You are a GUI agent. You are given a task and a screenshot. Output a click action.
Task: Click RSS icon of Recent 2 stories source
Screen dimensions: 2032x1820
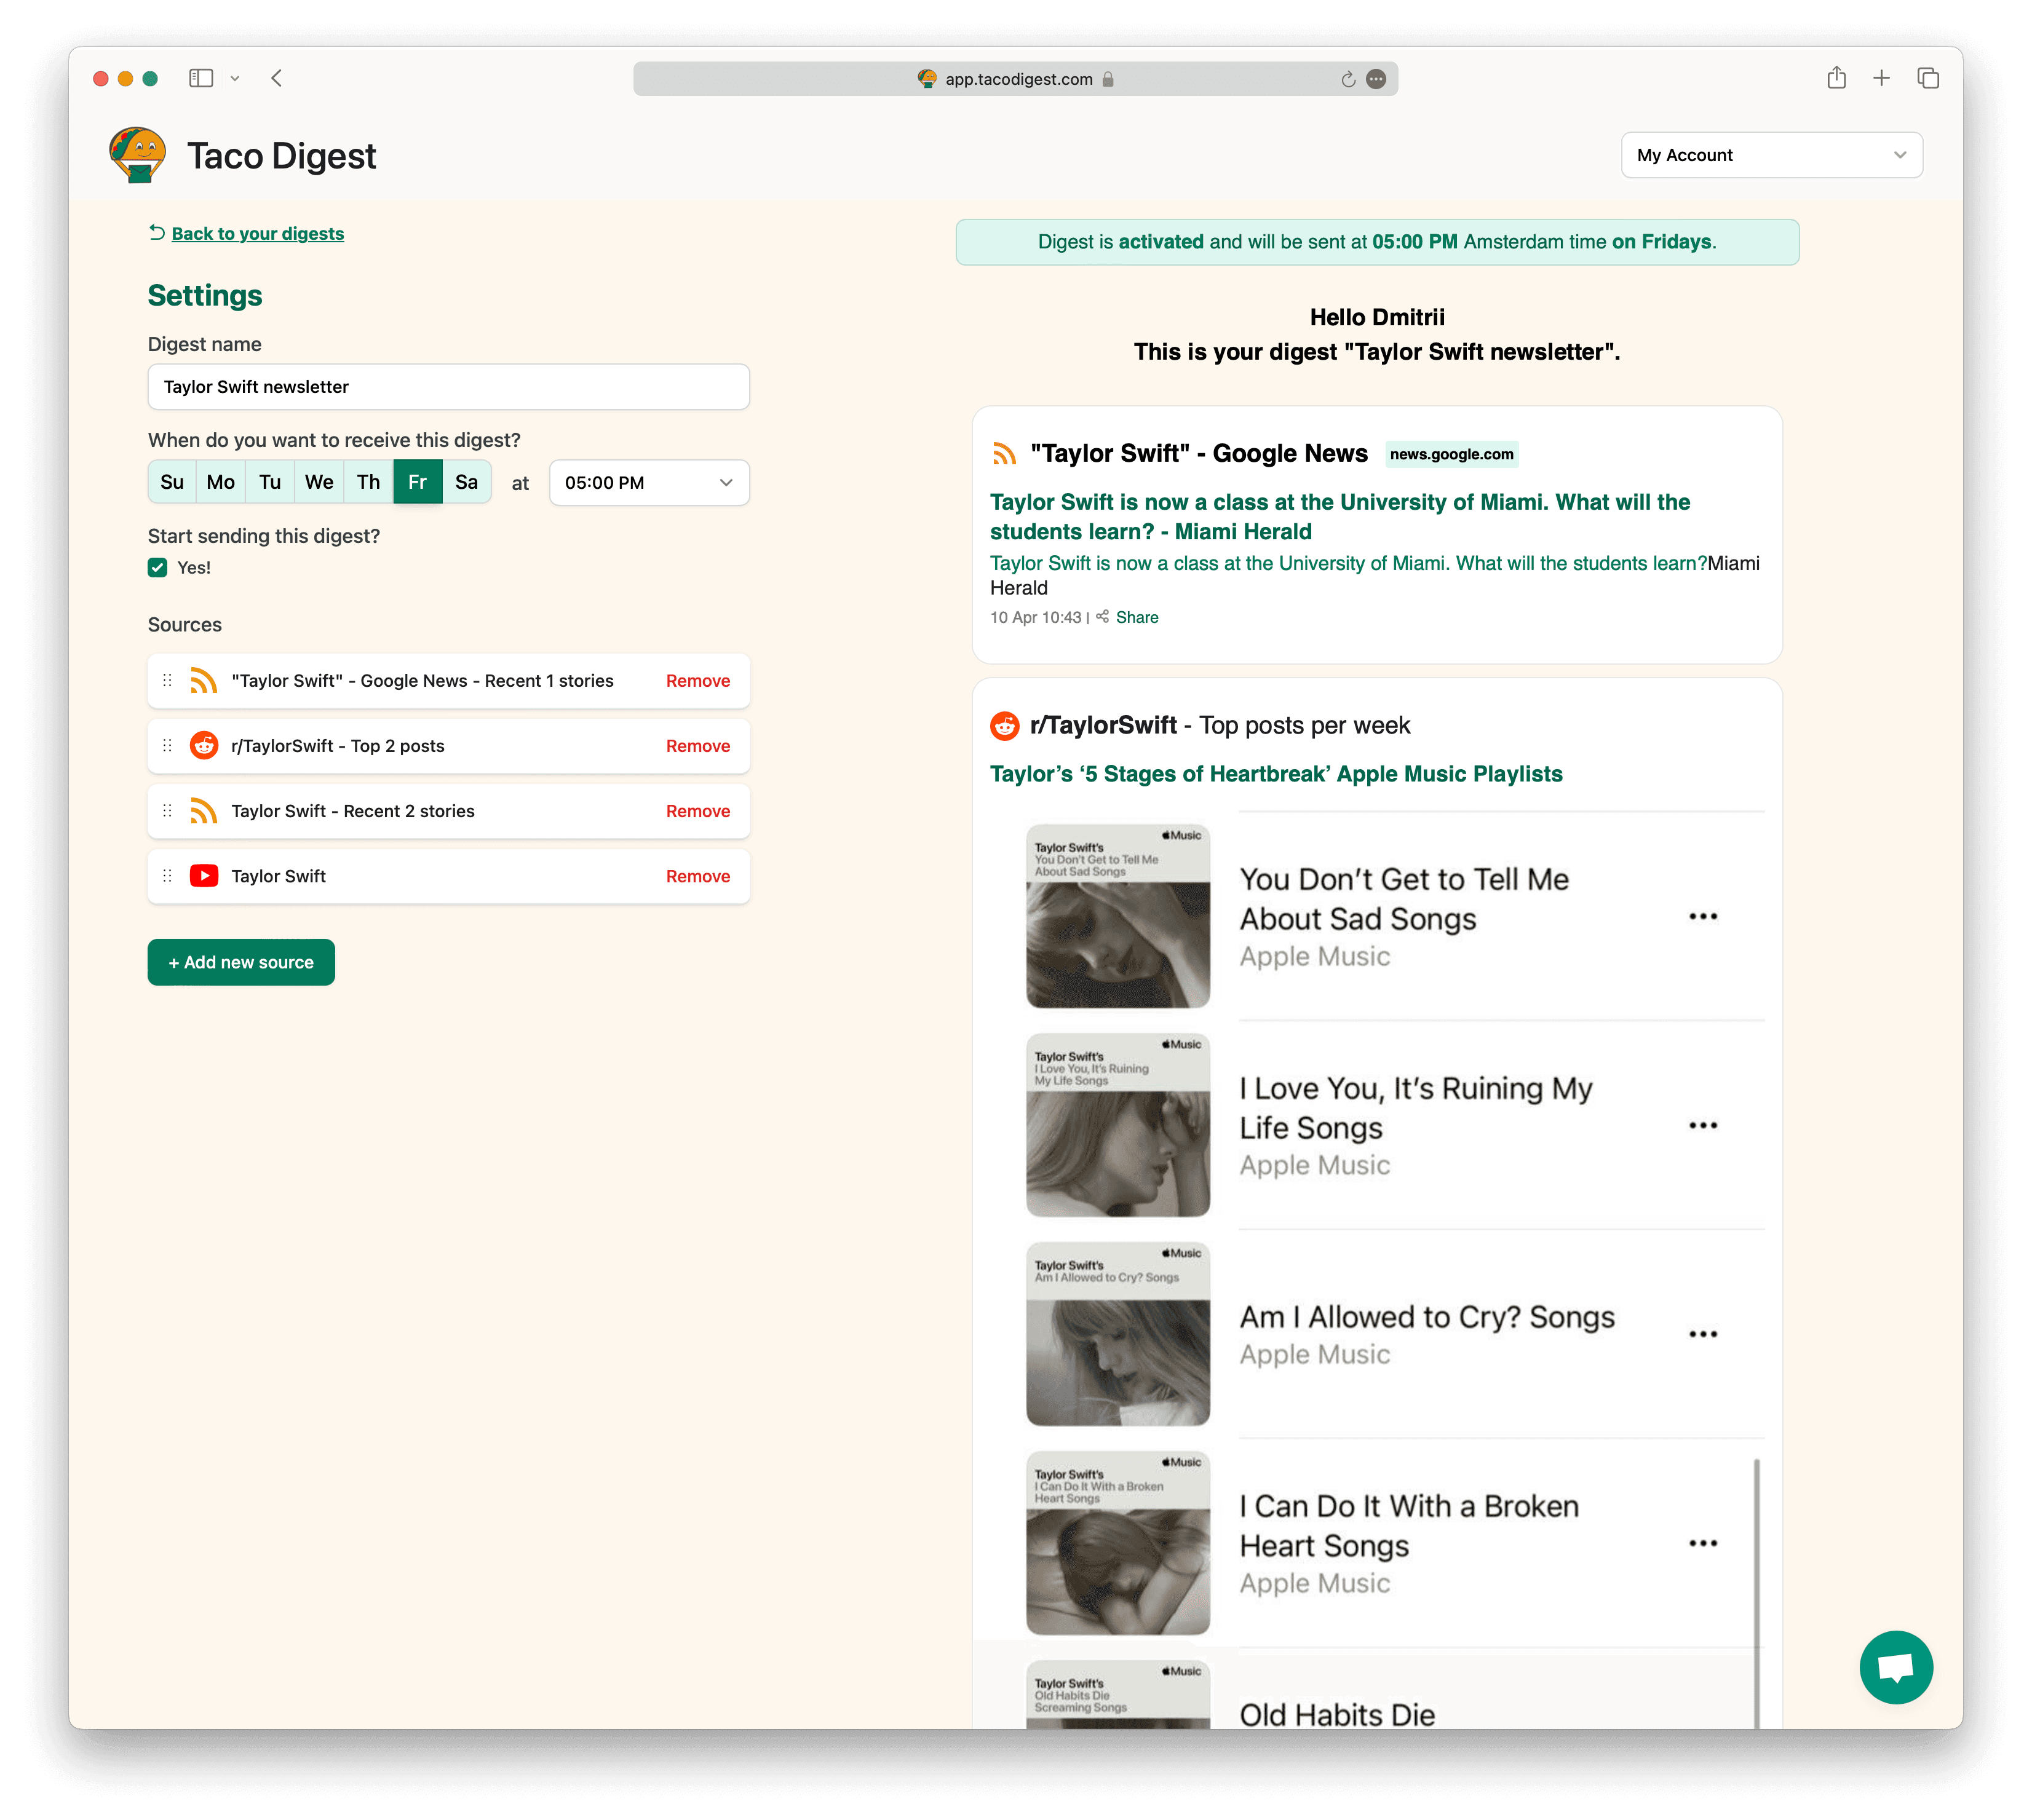(204, 811)
